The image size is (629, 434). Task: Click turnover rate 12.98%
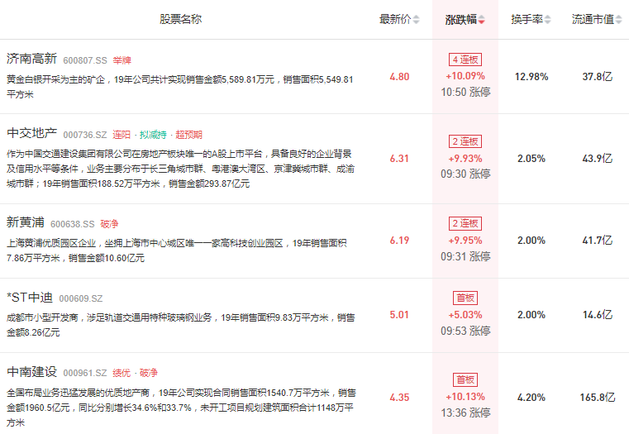point(531,77)
